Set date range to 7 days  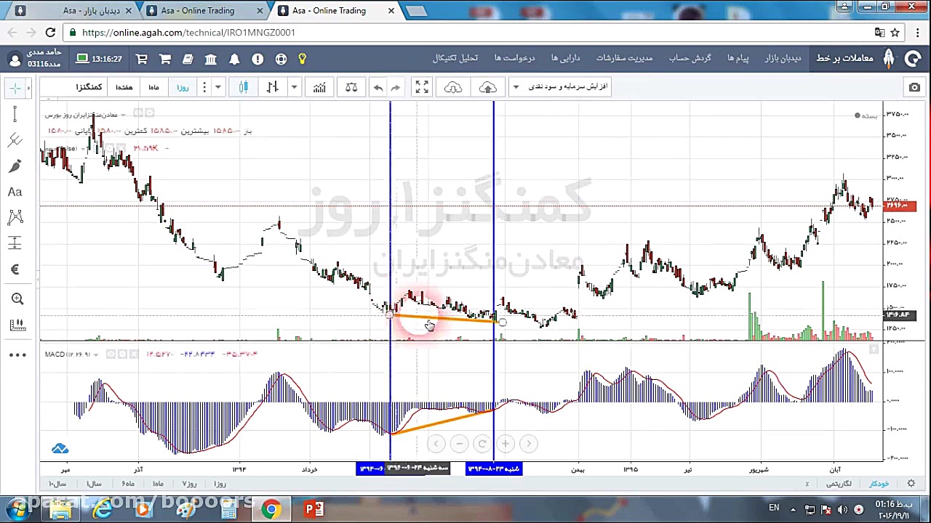pyautogui.click(x=189, y=484)
